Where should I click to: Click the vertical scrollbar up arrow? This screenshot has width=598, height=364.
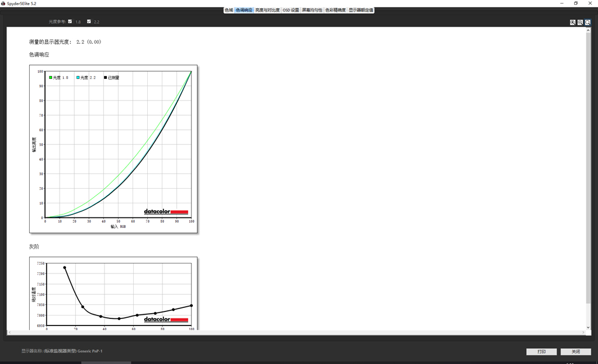tap(588, 30)
